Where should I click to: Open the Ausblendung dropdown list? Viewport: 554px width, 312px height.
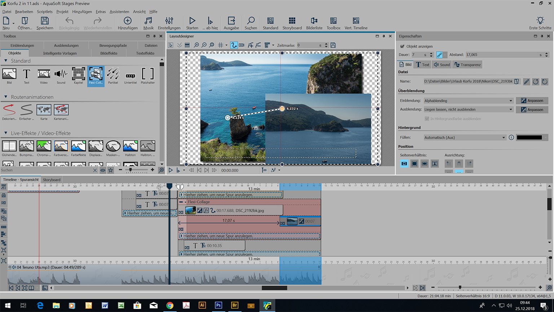tap(468, 109)
